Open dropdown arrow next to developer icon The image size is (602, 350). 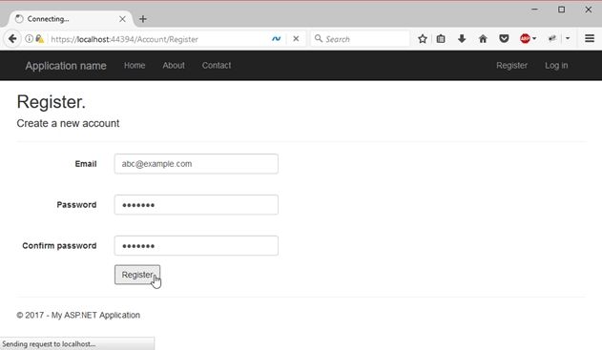click(568, 39)
